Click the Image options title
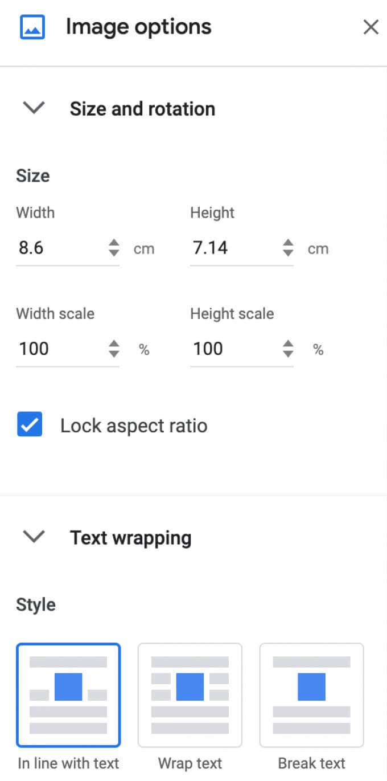 (138, 26)
